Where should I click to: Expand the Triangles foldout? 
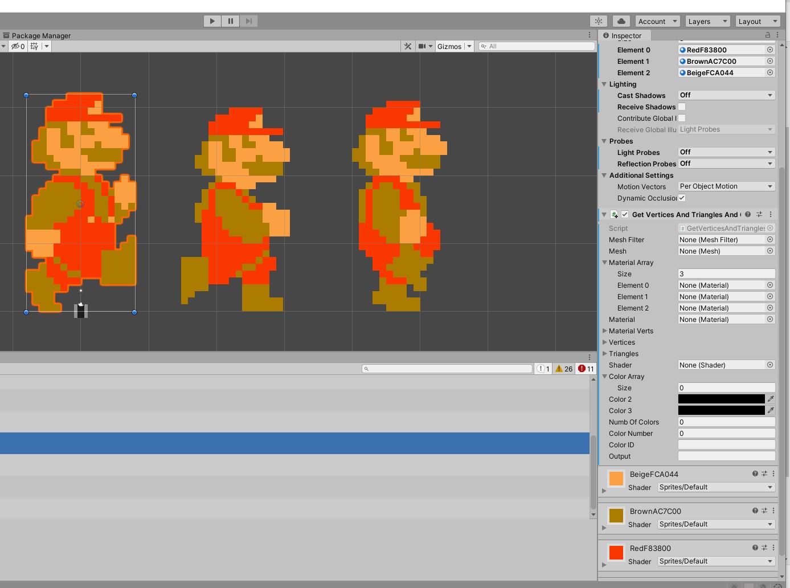[x=605, y=354]
